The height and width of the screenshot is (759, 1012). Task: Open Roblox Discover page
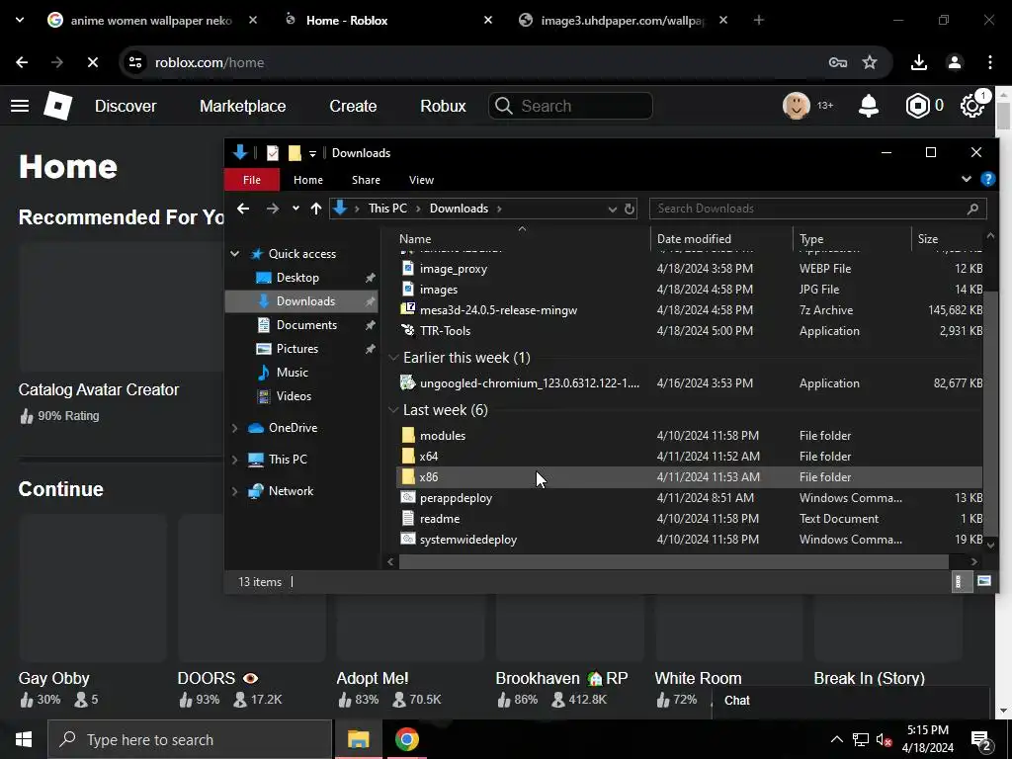126,106
